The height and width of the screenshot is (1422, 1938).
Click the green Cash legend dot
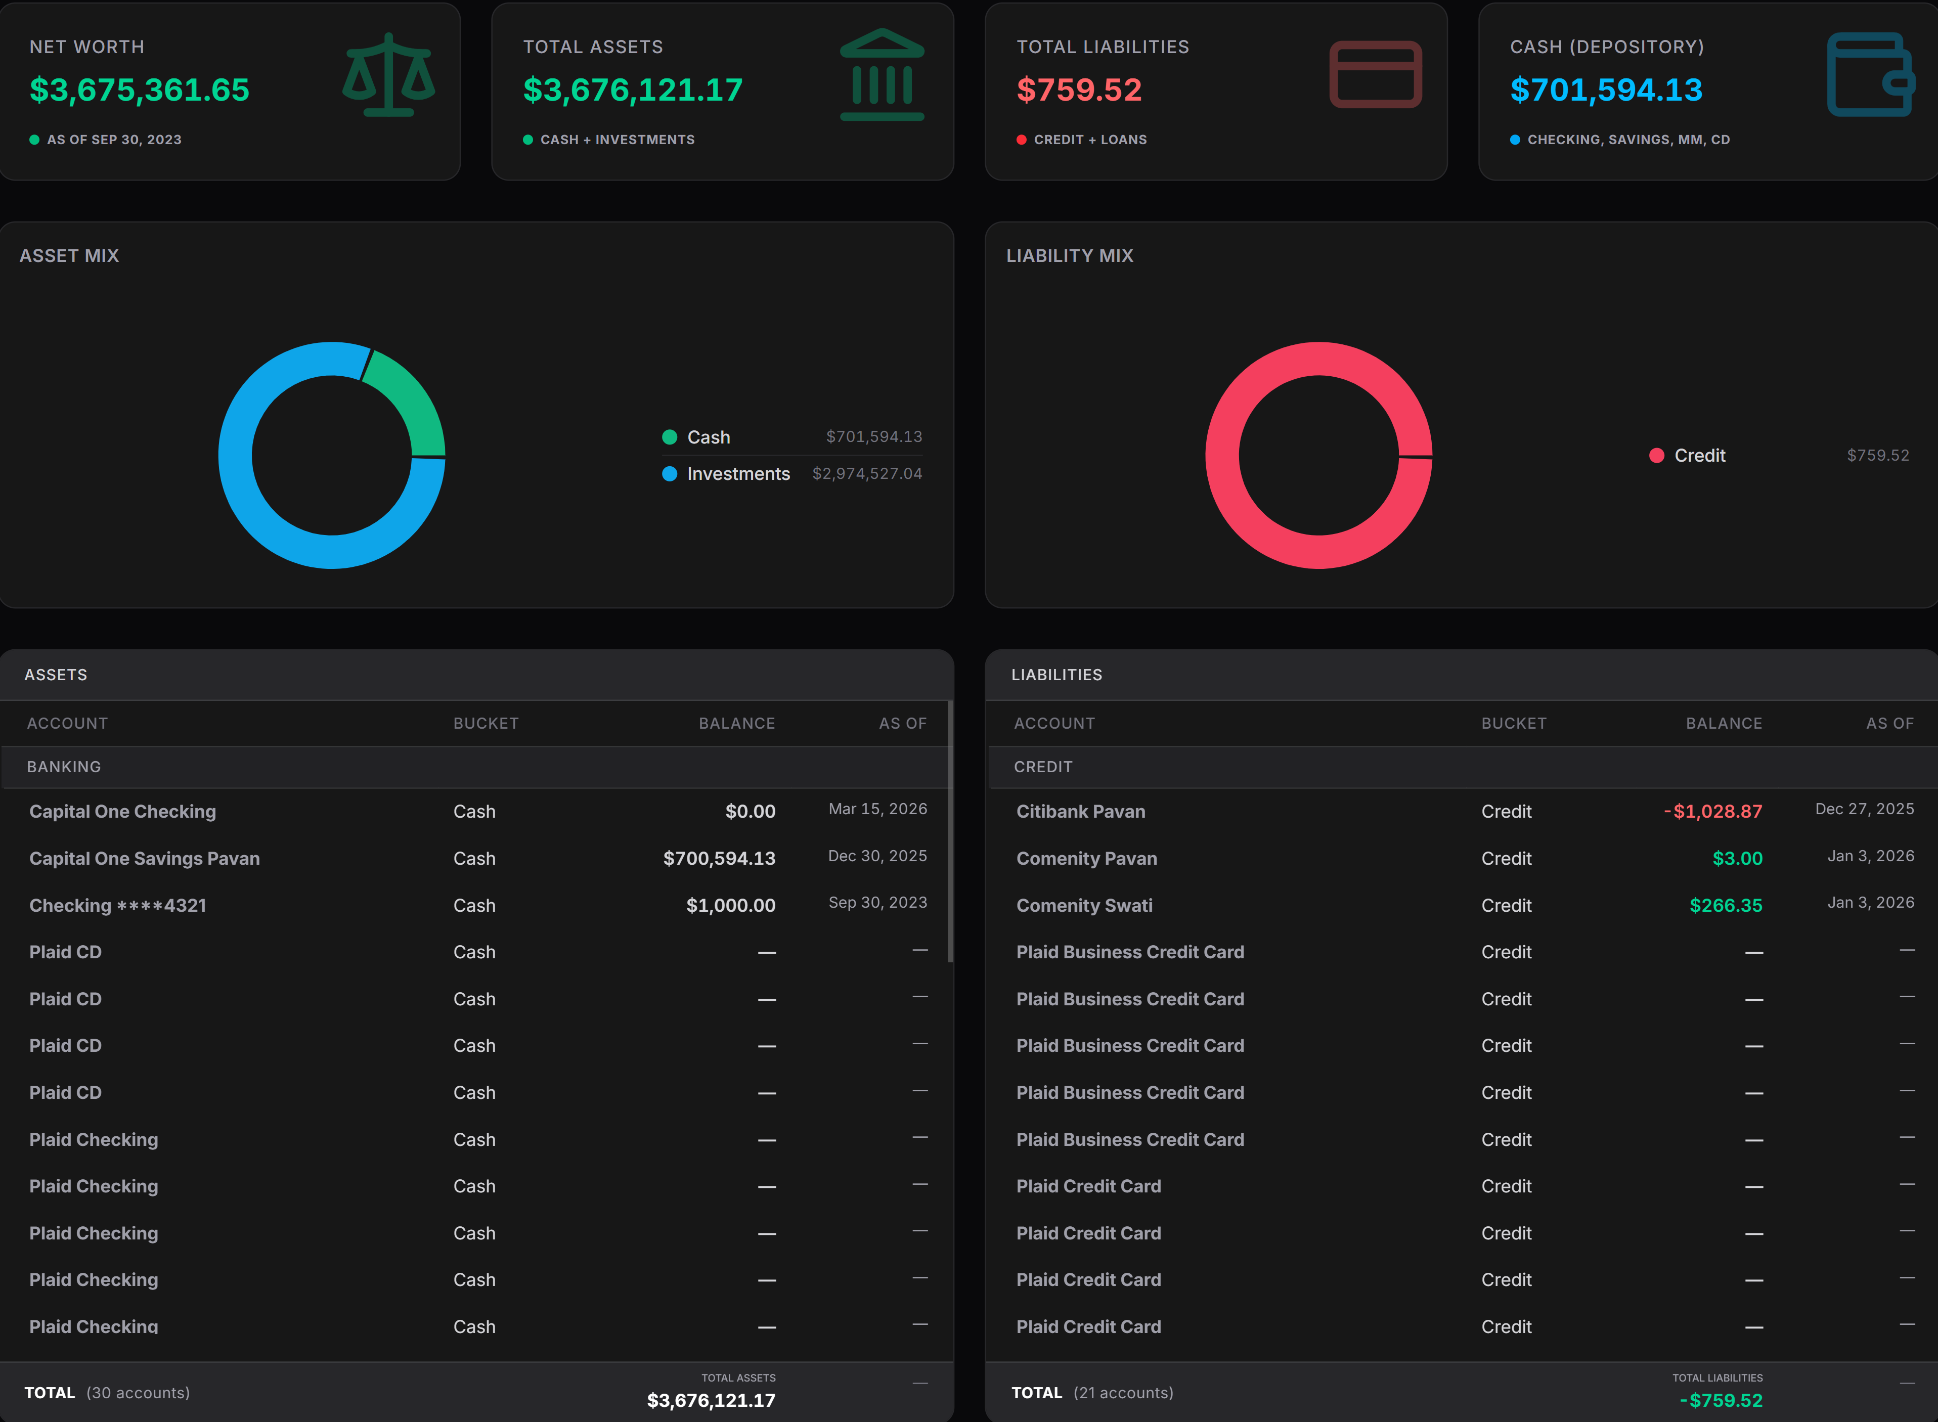click(x=669, y=437)
